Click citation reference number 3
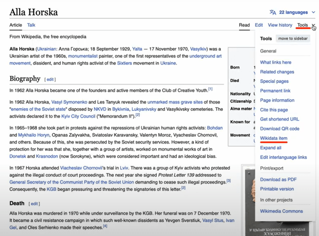Screen dimensions: 319x236 tap(229, 181)
